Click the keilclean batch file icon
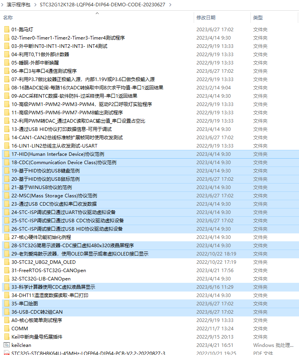This screenshot has width=299, height=356. click(7, 345)
